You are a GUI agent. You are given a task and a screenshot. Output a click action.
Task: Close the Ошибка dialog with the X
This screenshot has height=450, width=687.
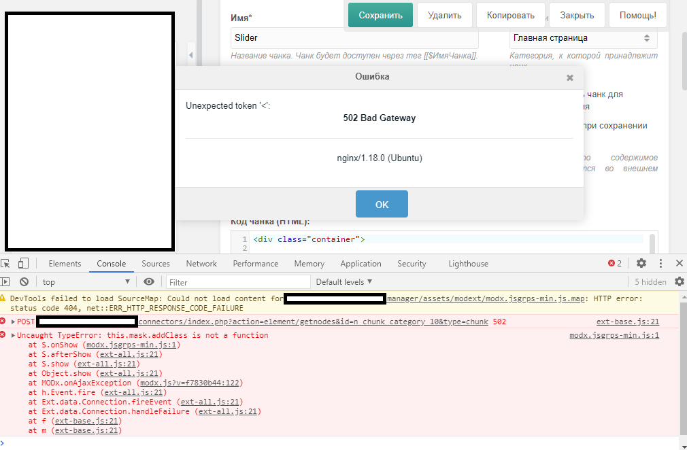(569, 77)
